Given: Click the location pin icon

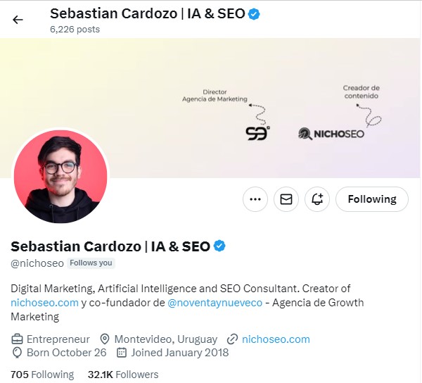Looking at the screenshot, I should pos(105,339).
